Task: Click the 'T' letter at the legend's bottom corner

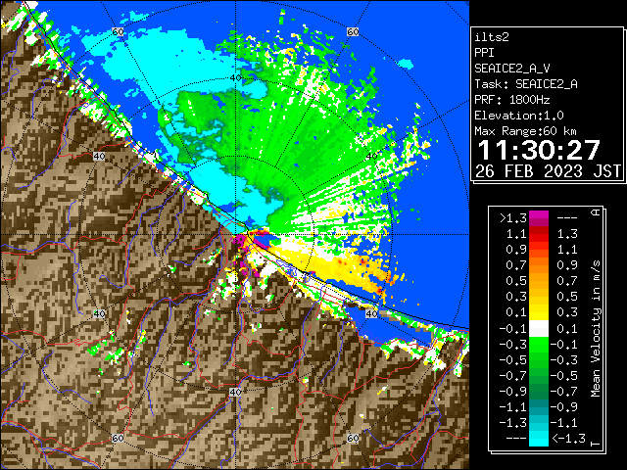Action: (596, 444)
